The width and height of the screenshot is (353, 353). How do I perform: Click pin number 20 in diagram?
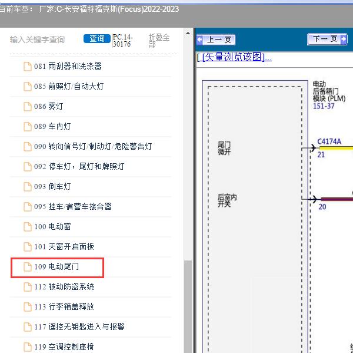pos(322,207)
